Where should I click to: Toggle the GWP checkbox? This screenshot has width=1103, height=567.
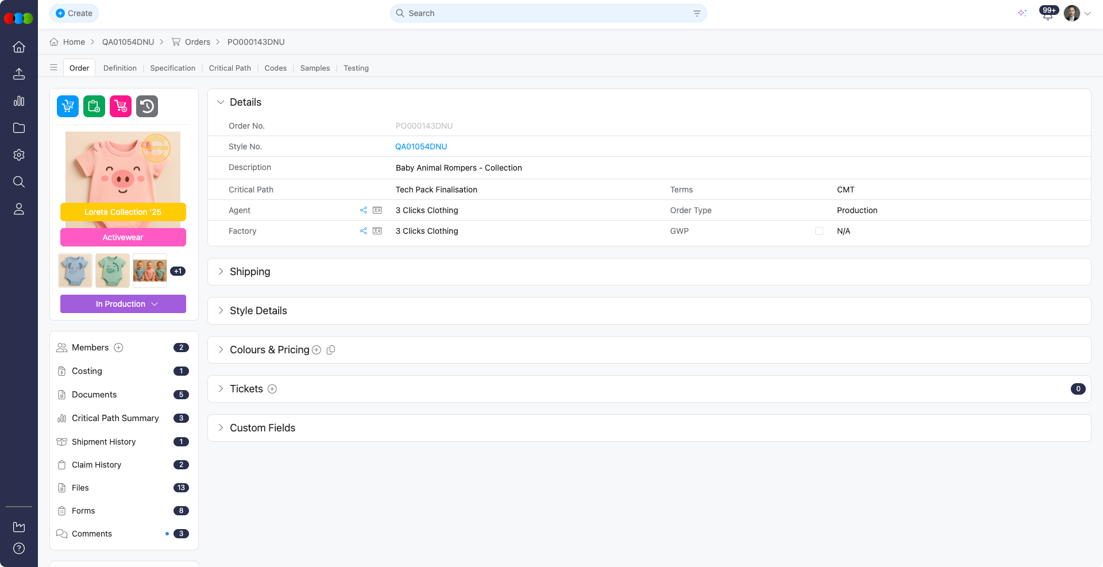(819, 231)
